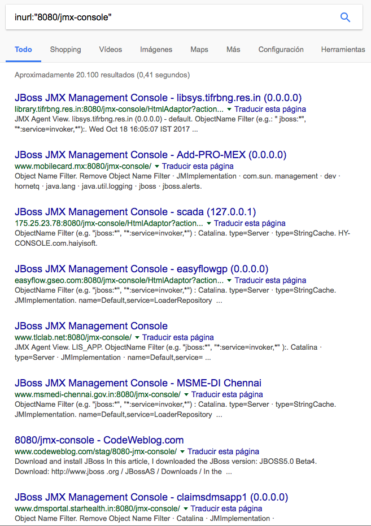Switch to the Shopping tab
This screenshot has height=526, width=371.
click(x=66, y=50)
